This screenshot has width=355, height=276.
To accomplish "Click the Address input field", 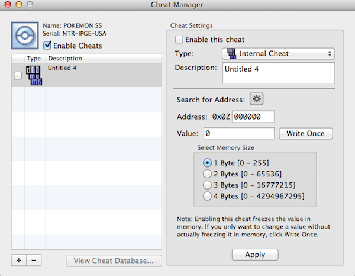I will [253, 117].
